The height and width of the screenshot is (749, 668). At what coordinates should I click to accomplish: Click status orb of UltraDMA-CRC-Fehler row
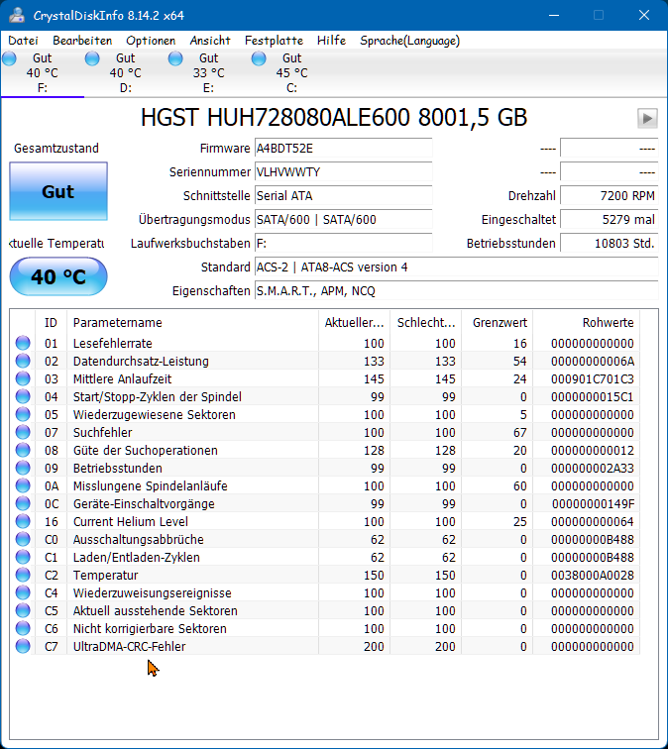pos(23,646)
